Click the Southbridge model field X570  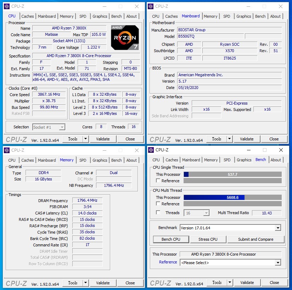pyautogui.click(x=230, y=51)
